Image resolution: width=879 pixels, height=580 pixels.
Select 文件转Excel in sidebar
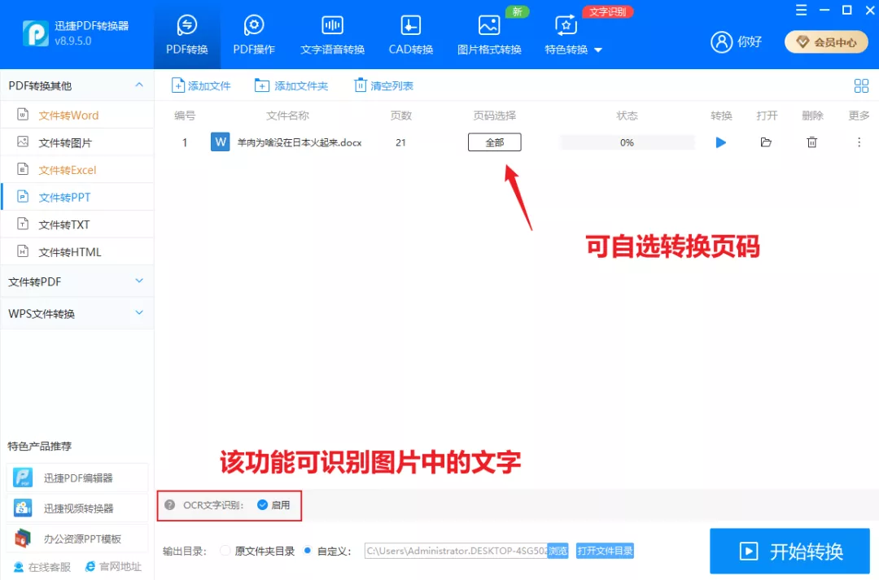pos(77,170)
